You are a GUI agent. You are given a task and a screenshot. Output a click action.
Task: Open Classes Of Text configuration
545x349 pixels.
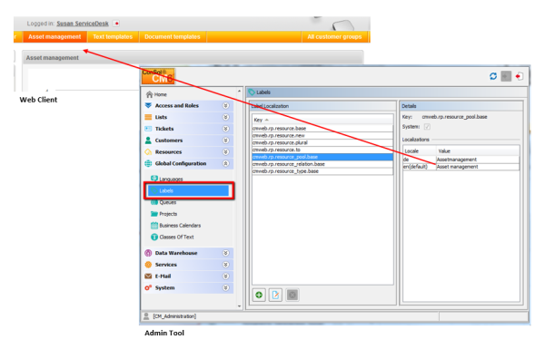point(176,237)
